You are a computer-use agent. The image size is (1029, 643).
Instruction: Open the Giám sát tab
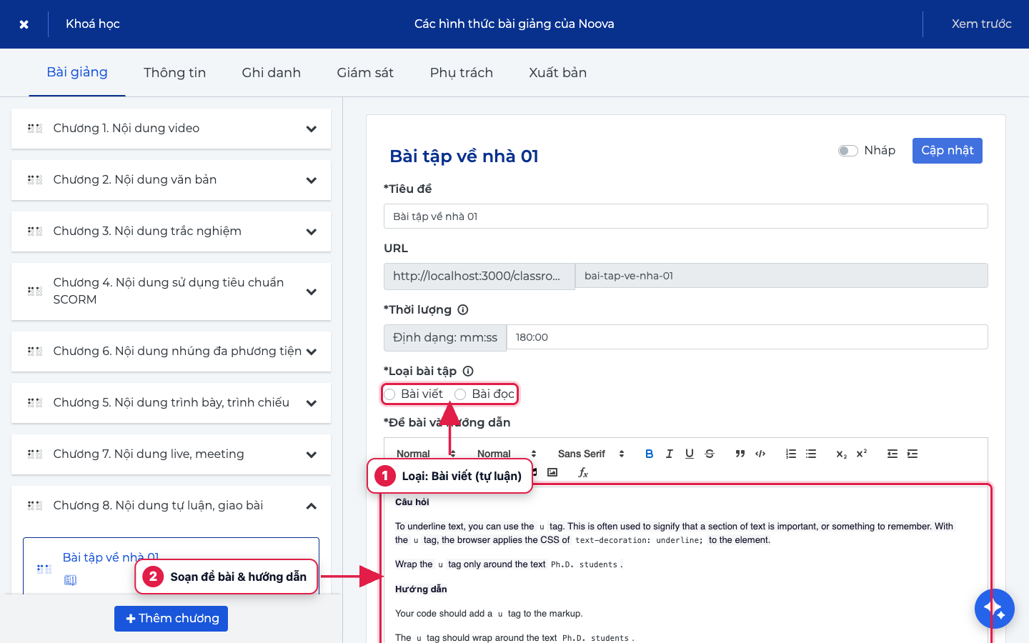[365, 72]
